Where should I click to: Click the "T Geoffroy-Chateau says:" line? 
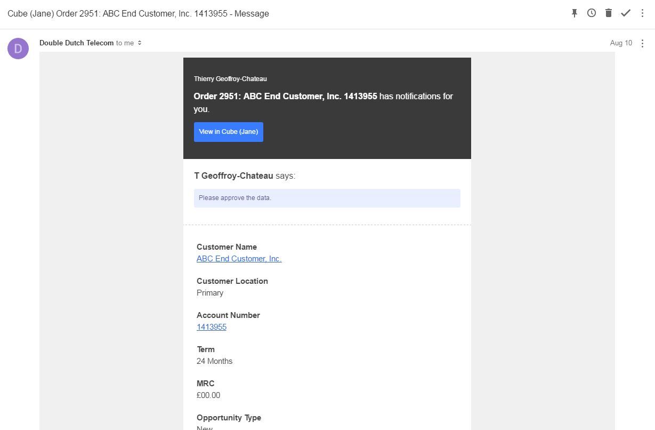[245, 176]
